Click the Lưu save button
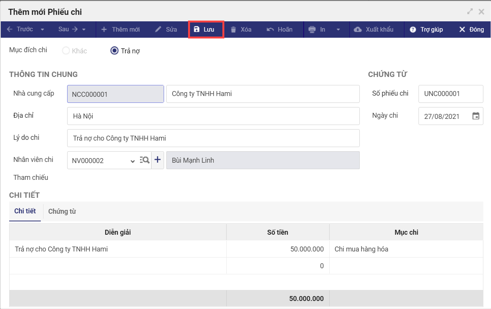Image resolution: width=491 pixels, height=309 pixels. tap(204, 30)
